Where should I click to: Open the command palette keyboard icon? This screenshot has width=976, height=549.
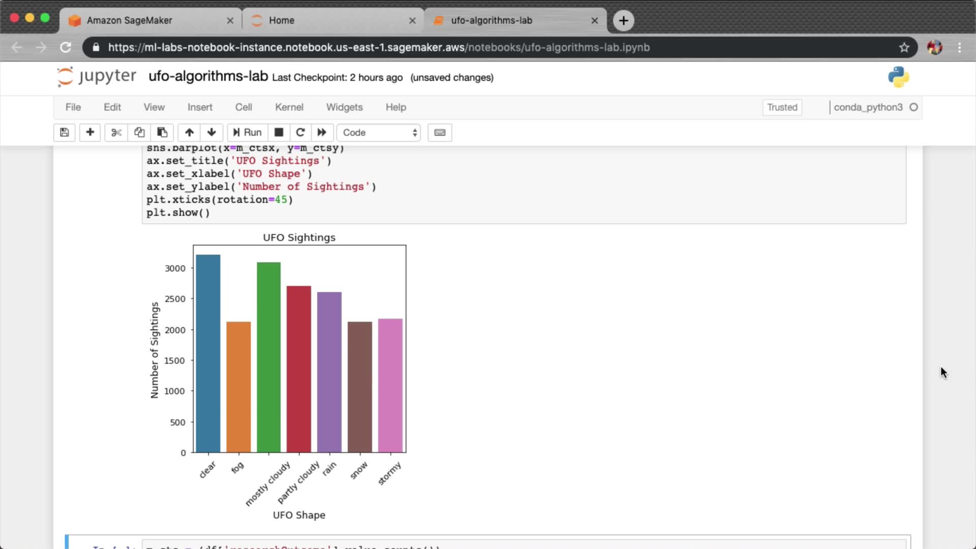point(440,133)
